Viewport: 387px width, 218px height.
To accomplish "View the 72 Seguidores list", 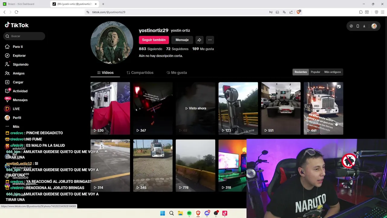I will pyautogui.click(x=177, y=49).
